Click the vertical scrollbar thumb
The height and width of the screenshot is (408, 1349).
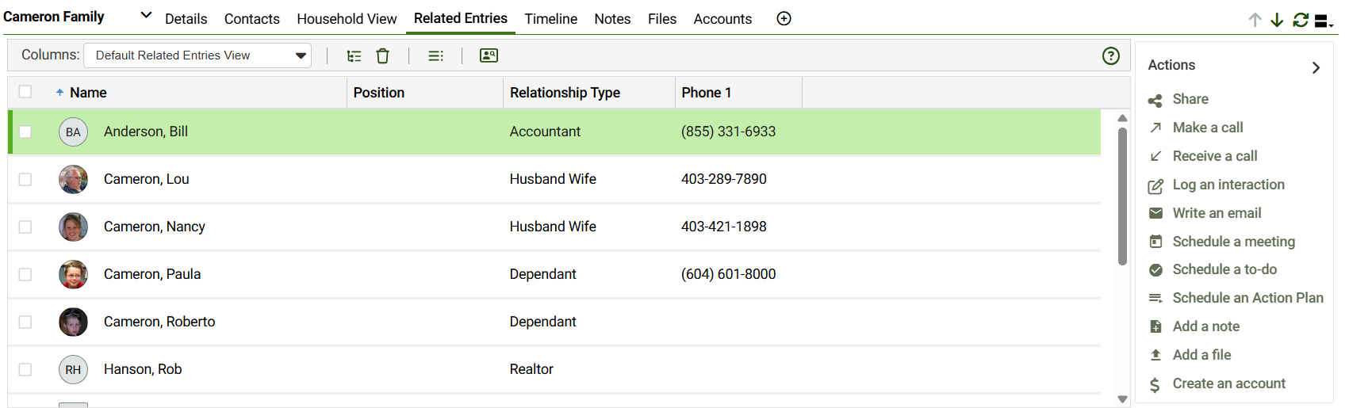1122,196
